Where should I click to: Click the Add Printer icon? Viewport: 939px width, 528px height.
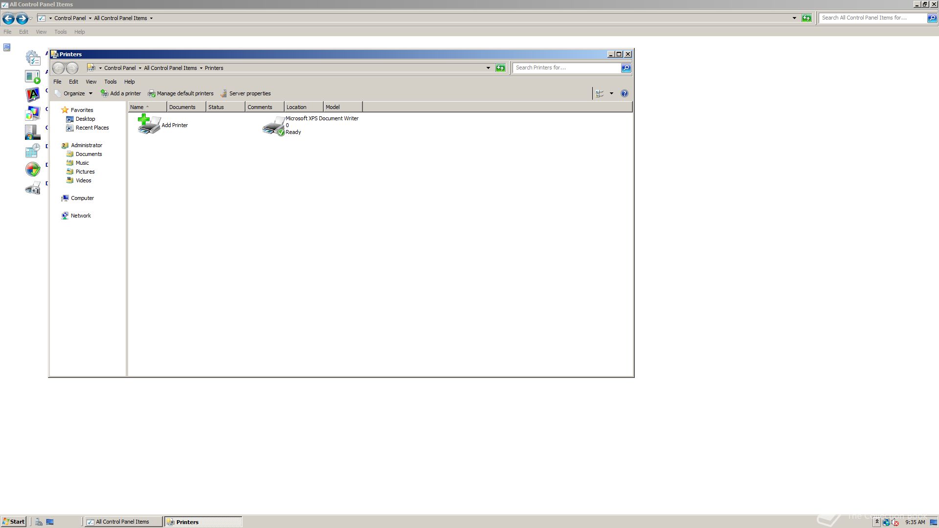[x=149, y=125]
